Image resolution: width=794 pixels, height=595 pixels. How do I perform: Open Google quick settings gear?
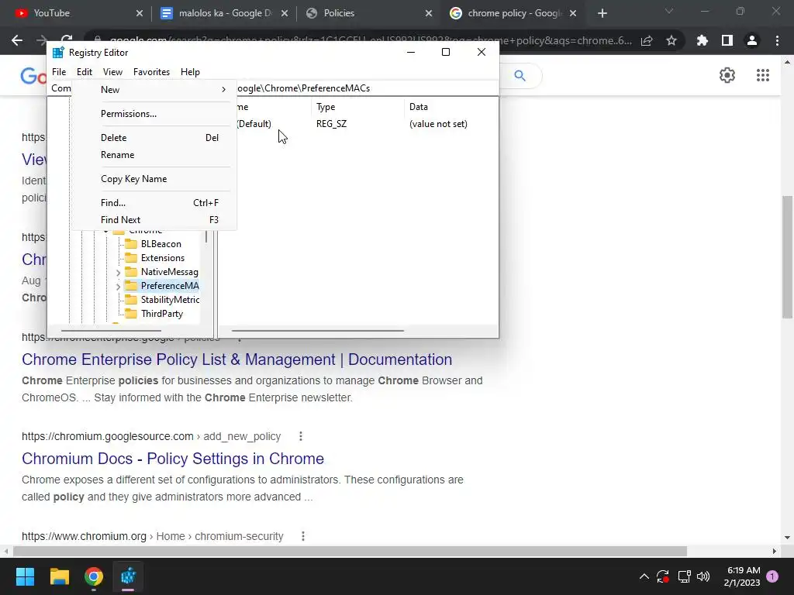727,75
